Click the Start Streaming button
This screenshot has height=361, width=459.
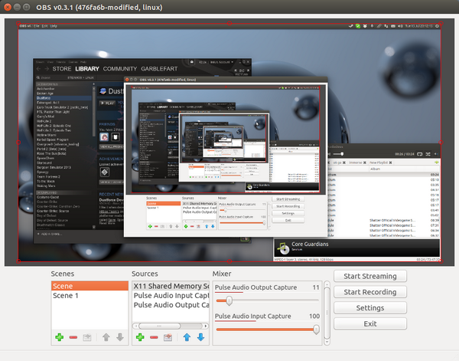[x=370, y=276]
